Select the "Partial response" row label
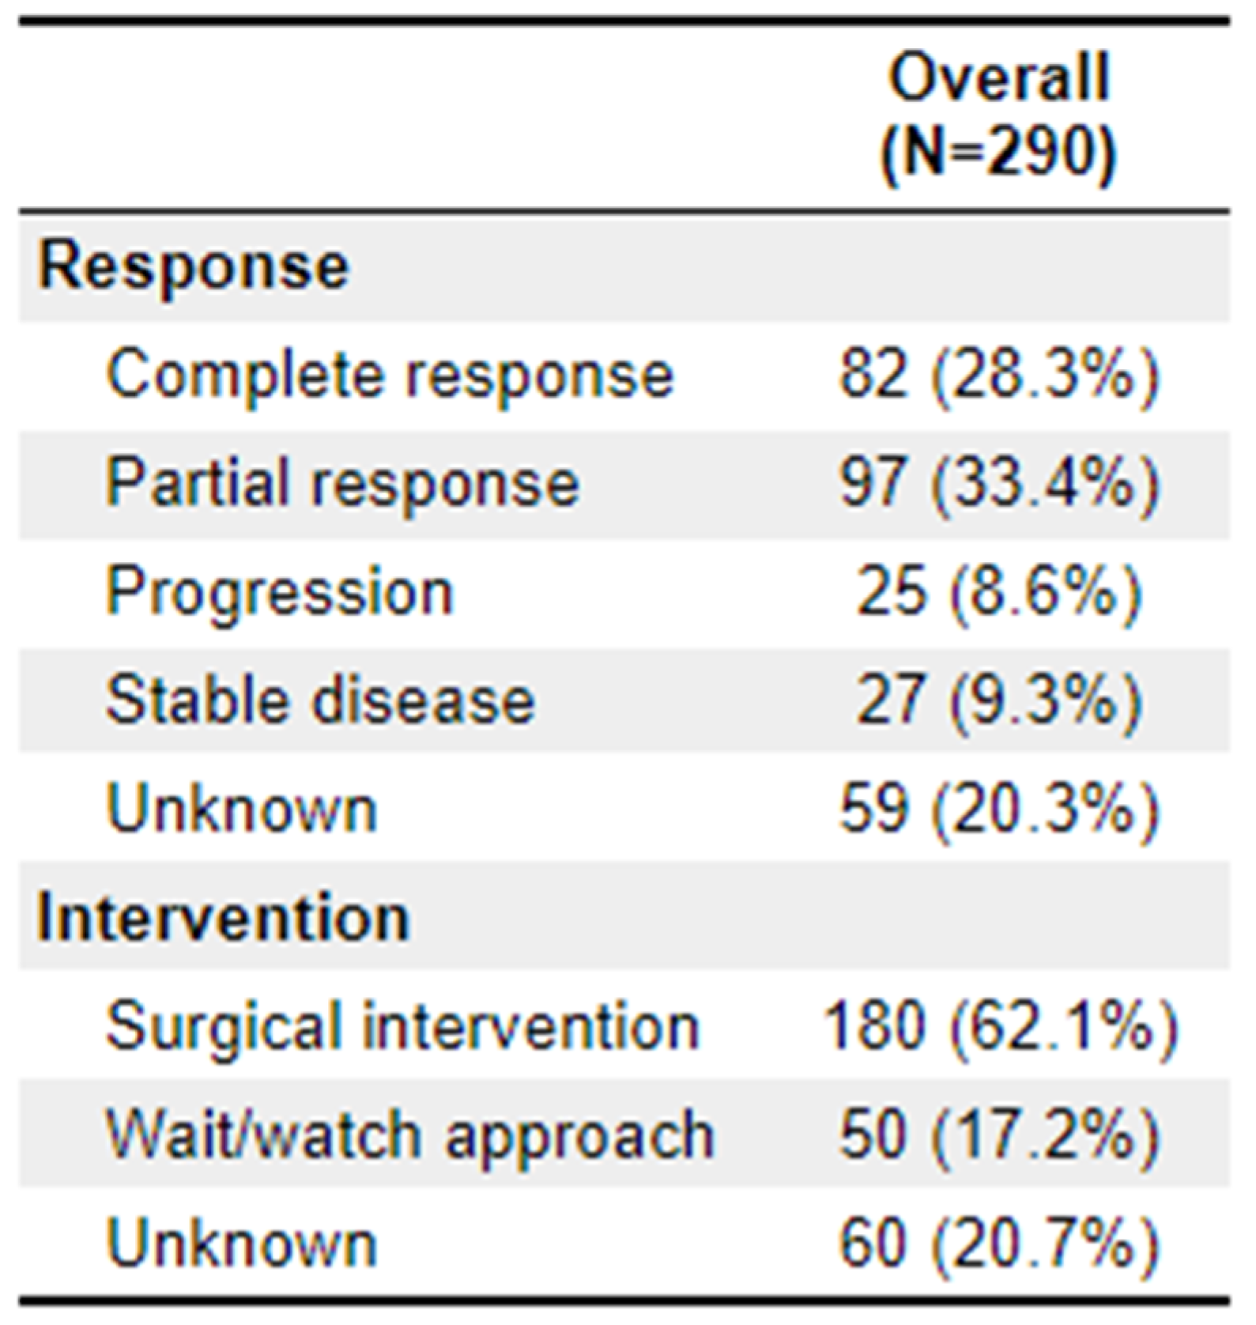 pos(342,483)
